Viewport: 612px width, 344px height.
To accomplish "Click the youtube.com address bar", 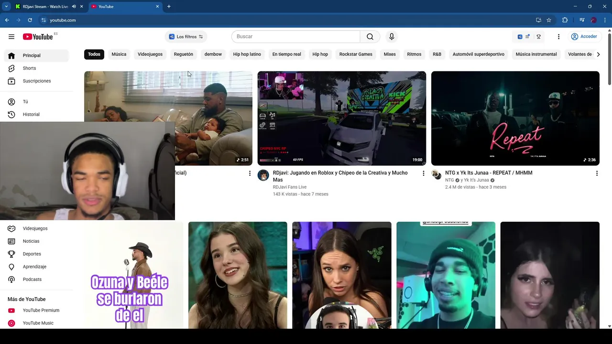I will [x=287, y=20].
